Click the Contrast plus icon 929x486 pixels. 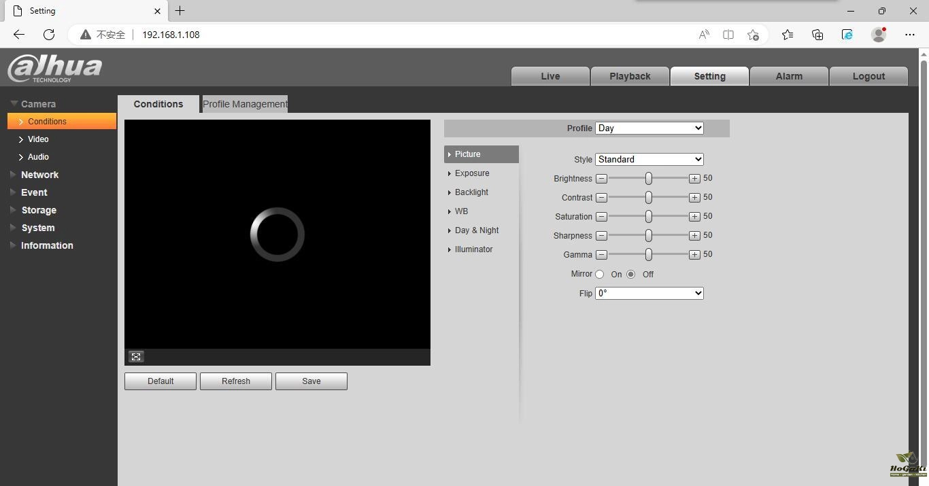tap(694, 198)
